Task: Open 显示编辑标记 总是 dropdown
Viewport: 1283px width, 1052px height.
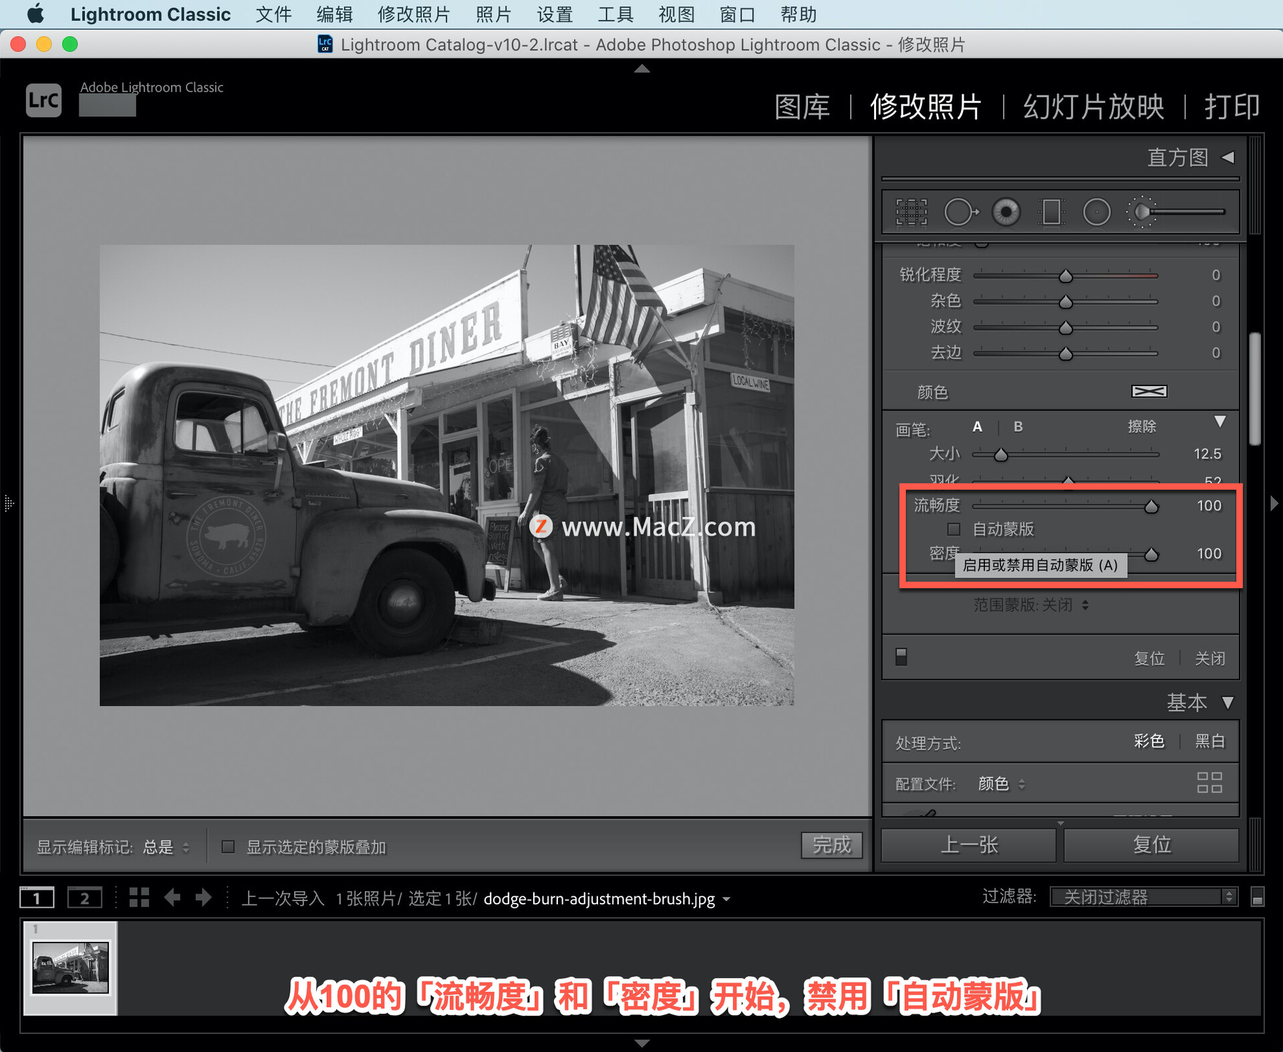Action: 166,847
